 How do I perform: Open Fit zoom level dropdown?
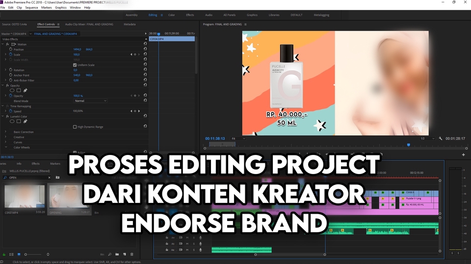tap(238, 138)
